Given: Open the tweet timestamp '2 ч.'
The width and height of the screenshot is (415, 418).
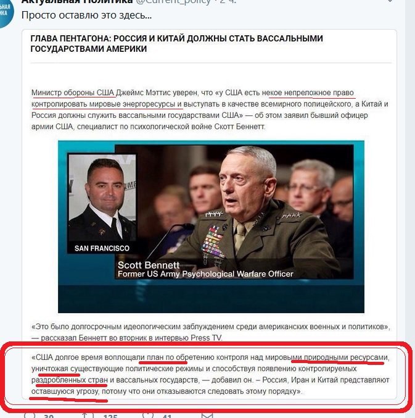Looking at the screenshot, I should click(228, 2).
